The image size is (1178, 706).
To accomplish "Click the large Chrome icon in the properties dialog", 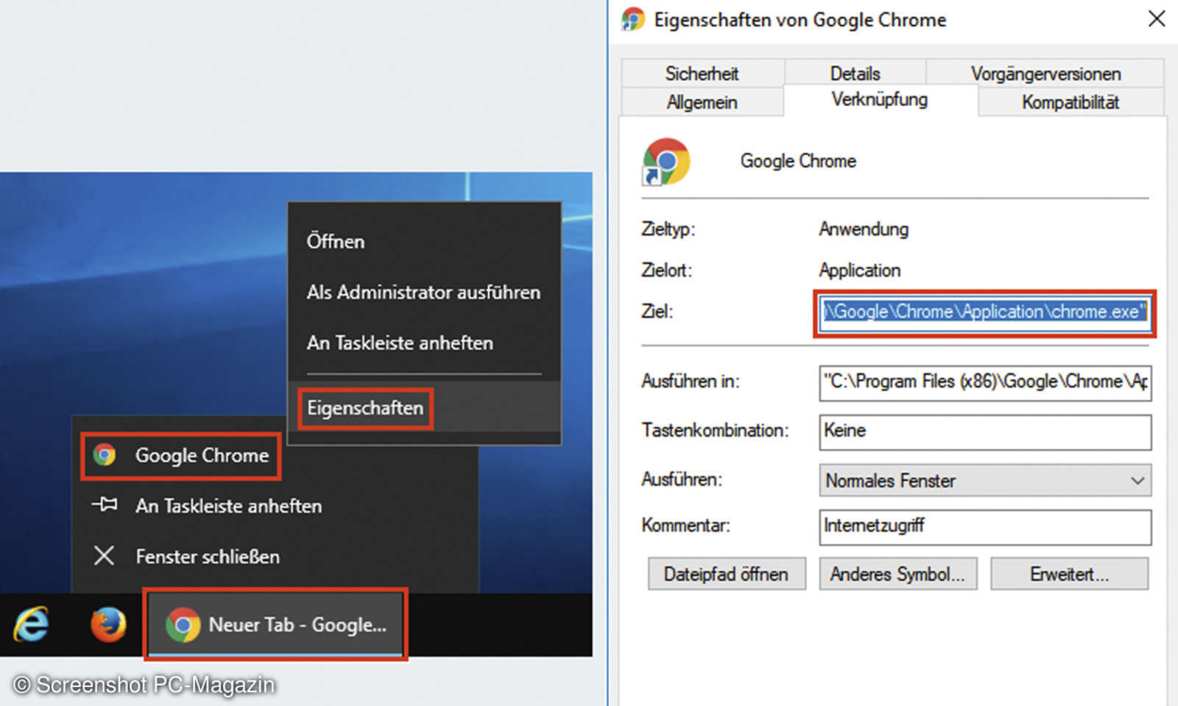I will click(666, 161).
